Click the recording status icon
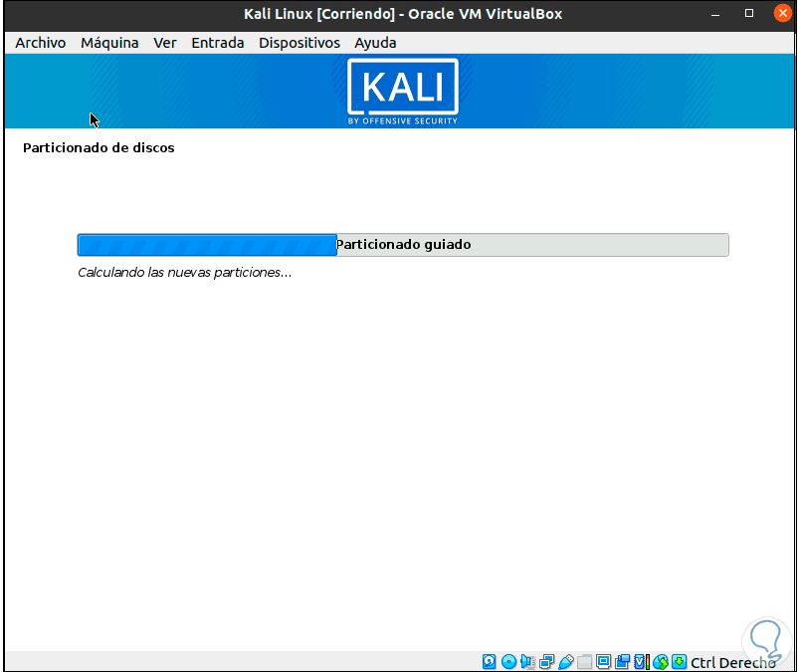Viewport: 800px width, 672px height. pyautogui.click(x=623, y=662)
